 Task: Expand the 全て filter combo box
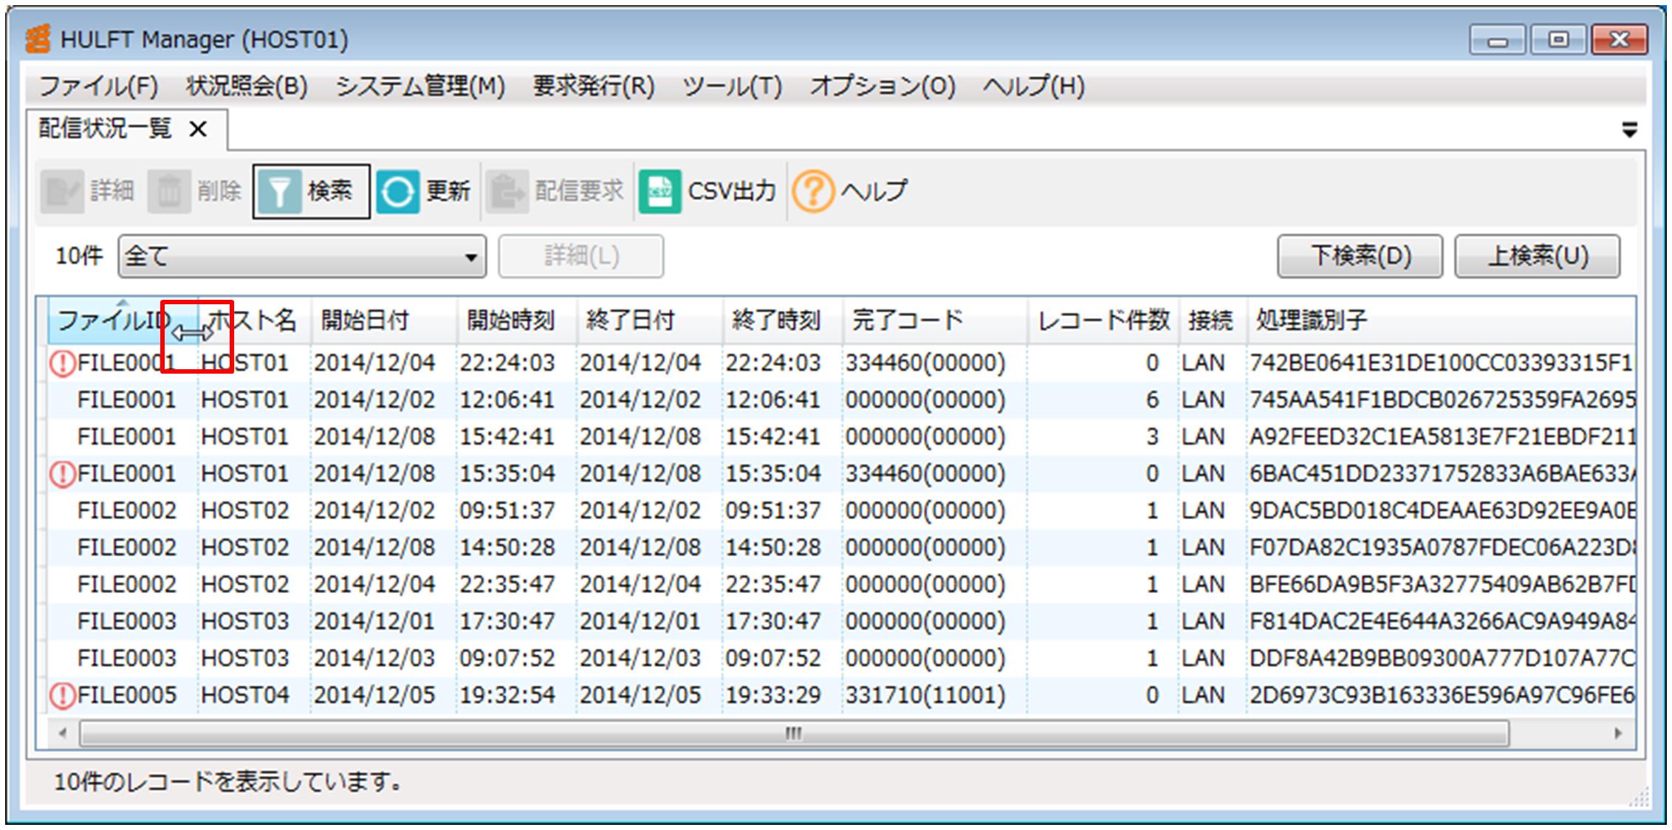point(302,256)
